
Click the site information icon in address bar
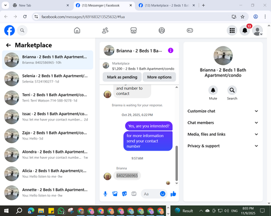pos(36,17)
